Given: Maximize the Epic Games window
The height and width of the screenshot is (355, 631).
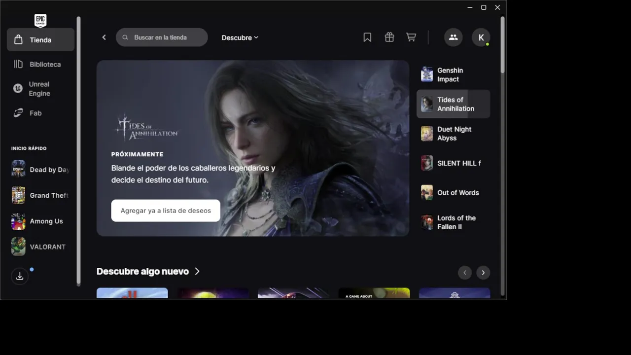Looking at the screenshot, I should 484,7.
